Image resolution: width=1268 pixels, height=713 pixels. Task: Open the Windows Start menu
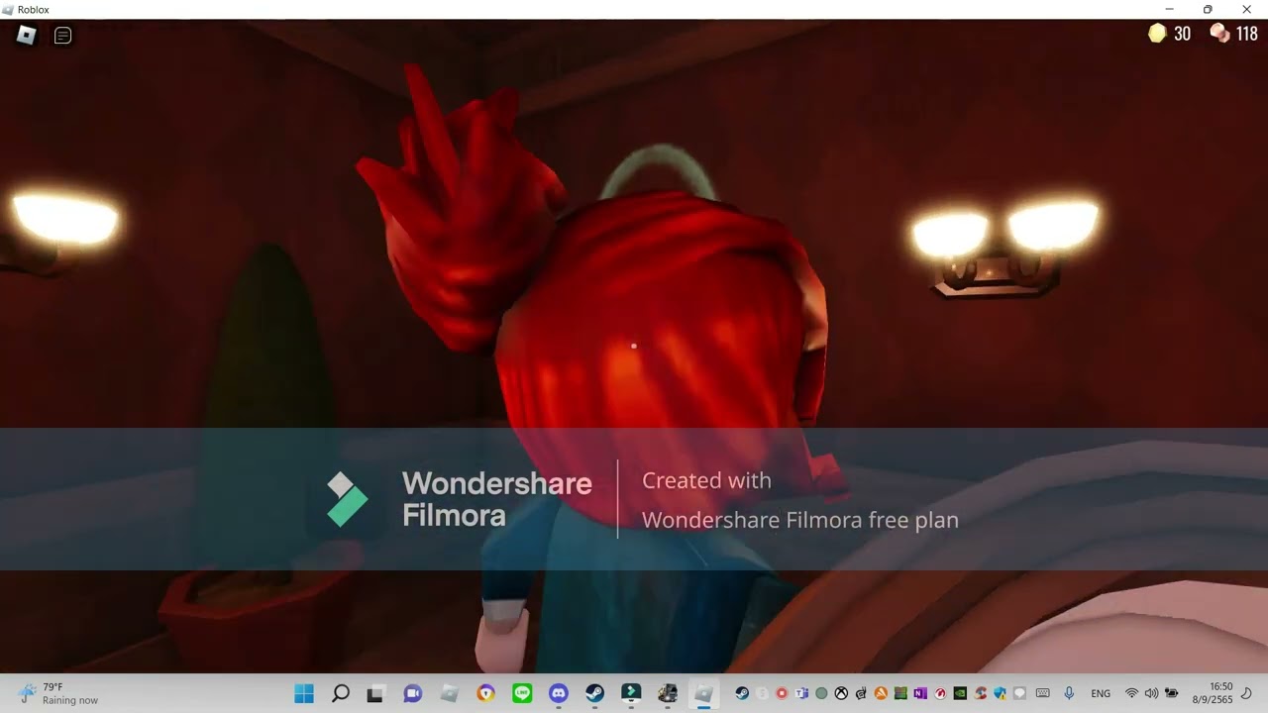coord(304,694)
